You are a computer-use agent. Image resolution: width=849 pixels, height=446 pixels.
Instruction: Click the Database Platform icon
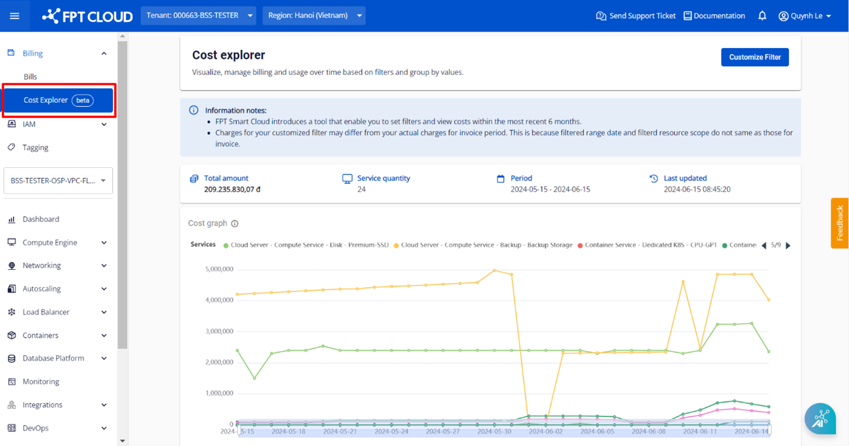[11, 358]
